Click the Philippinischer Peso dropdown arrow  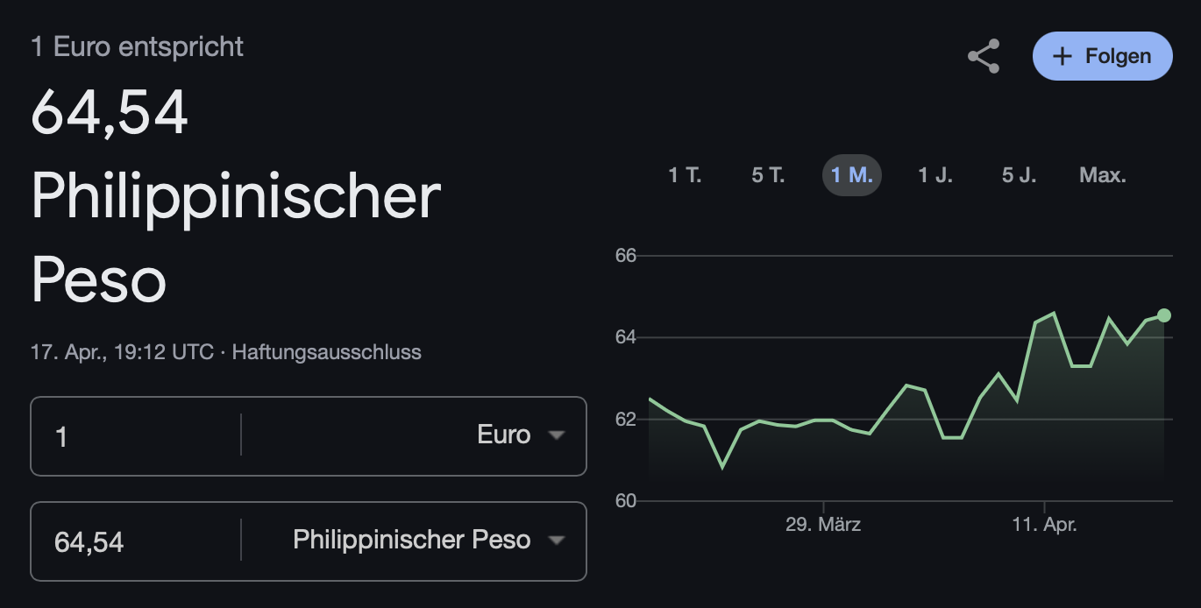click(x=556, y=541)
